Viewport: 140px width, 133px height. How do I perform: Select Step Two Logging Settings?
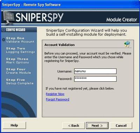(x=20, y=50)
